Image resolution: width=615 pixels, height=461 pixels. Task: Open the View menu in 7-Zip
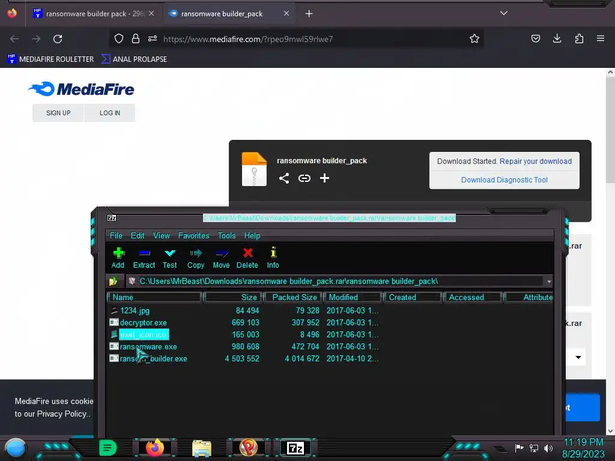162,235
